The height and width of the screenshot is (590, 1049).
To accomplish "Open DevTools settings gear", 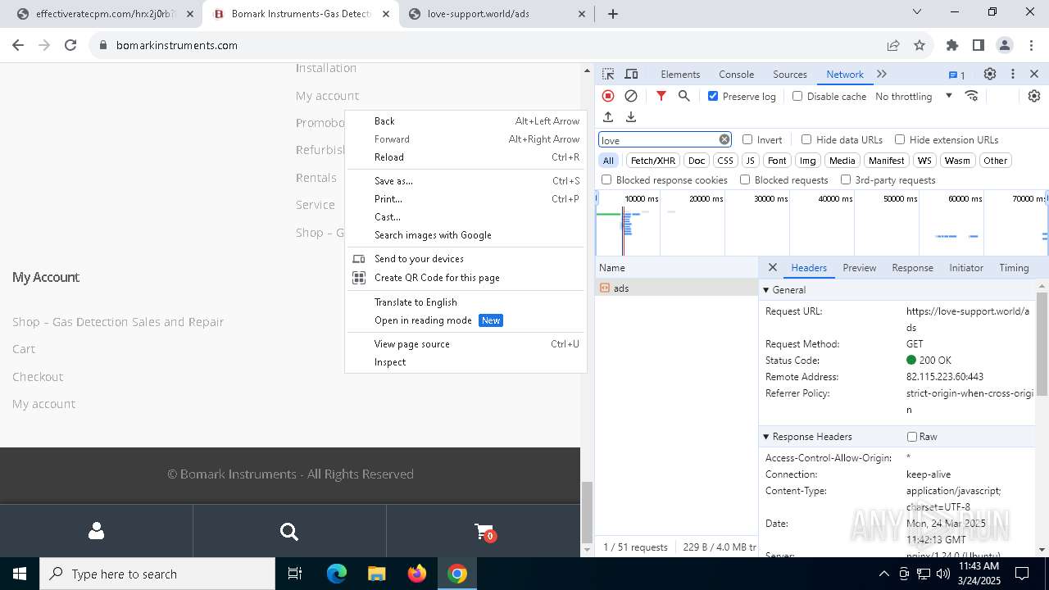I will (990, 74).
